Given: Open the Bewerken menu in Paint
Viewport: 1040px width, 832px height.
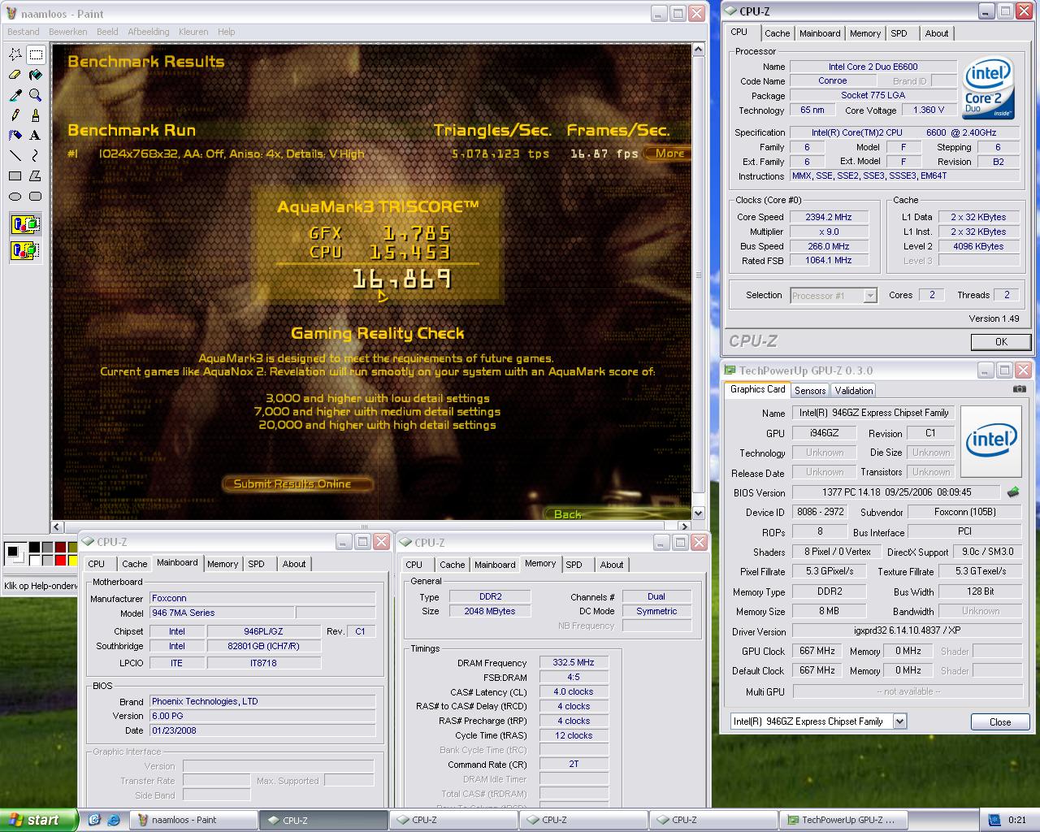Looking at the screenshot, I should (68, 32).
